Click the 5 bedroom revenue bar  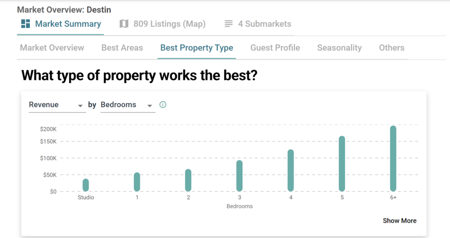pyautogui.click(x=342, y=164)
